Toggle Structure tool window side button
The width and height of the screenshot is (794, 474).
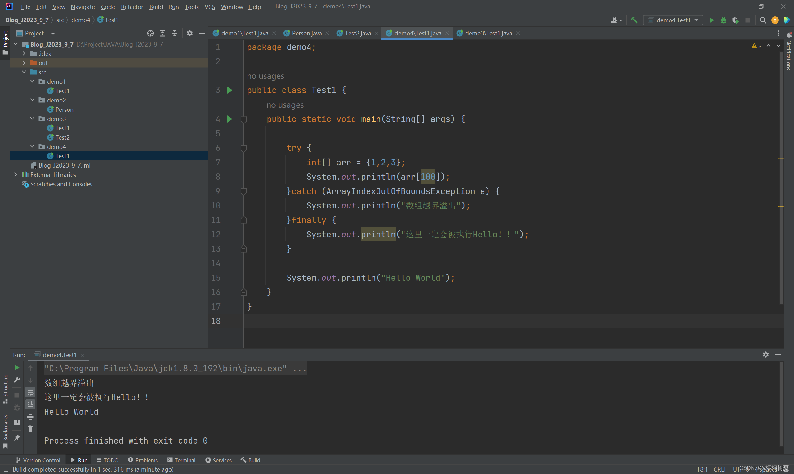(x=5, y=389)
